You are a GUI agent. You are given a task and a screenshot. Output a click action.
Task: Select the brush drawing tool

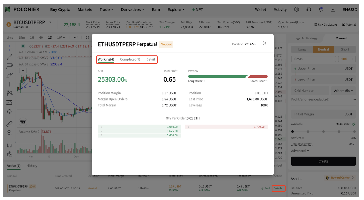point(9,75)
